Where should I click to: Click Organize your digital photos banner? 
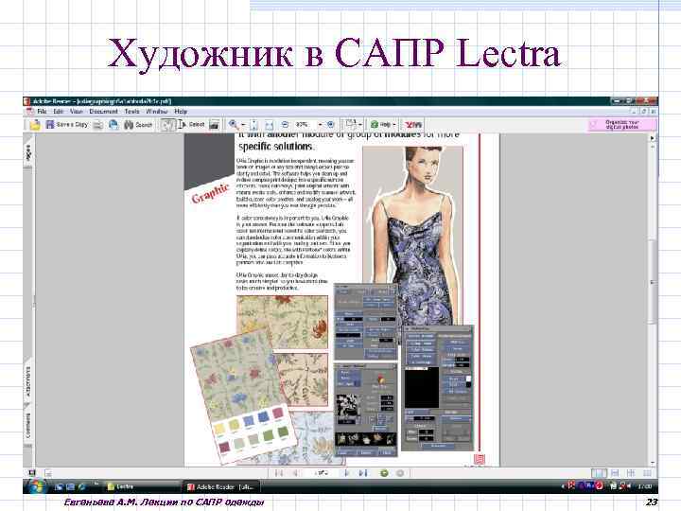622,125
